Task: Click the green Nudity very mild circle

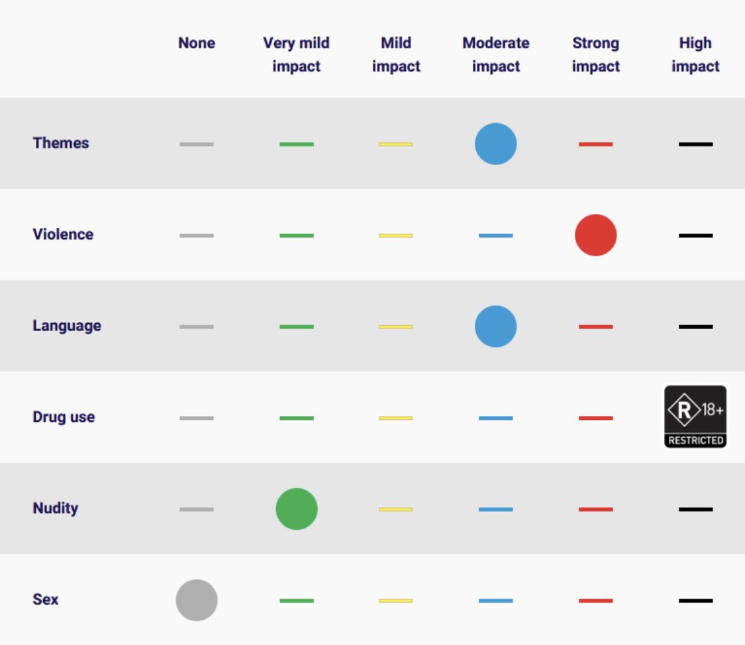Action: tap(297, 509)
